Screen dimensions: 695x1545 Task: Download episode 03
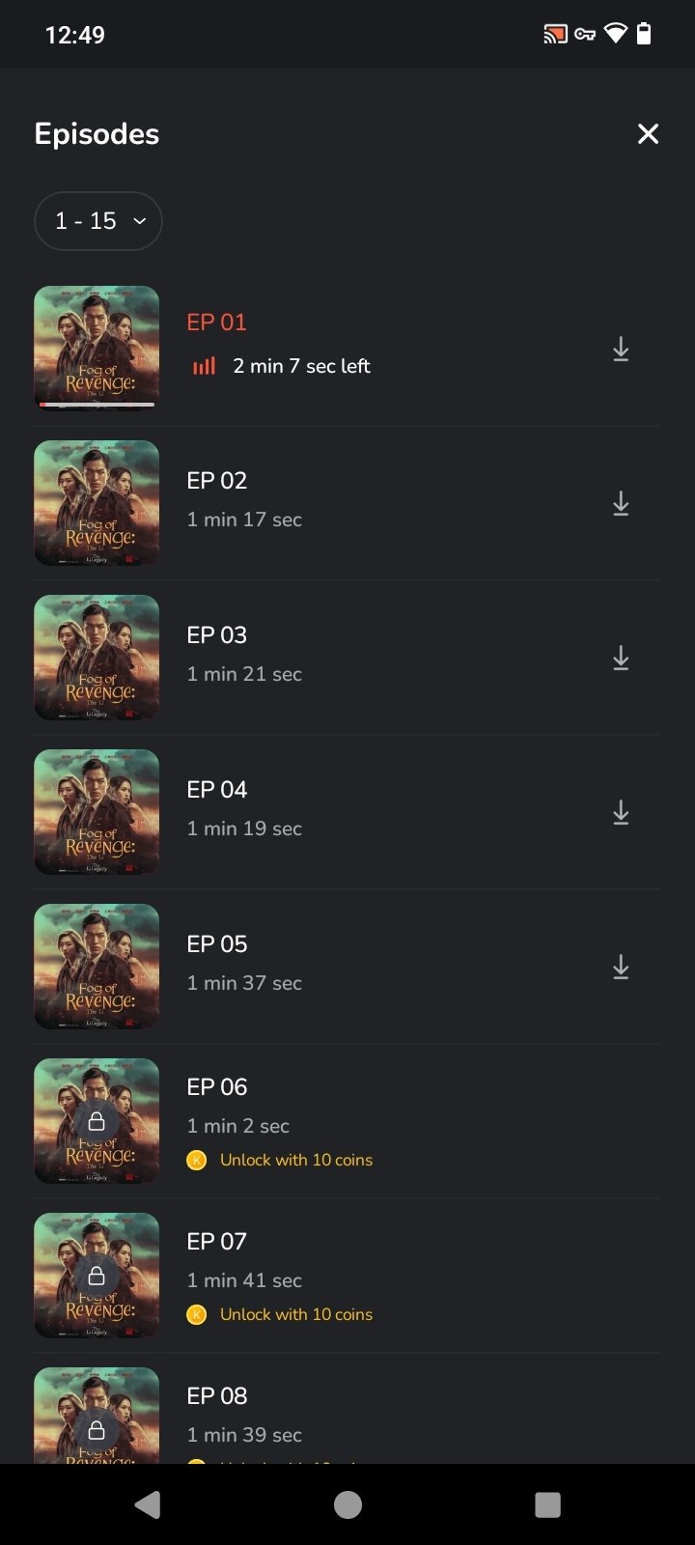(621, 658)
